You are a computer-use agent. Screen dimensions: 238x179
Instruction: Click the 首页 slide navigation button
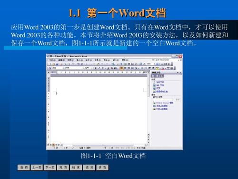coord(24,168)
